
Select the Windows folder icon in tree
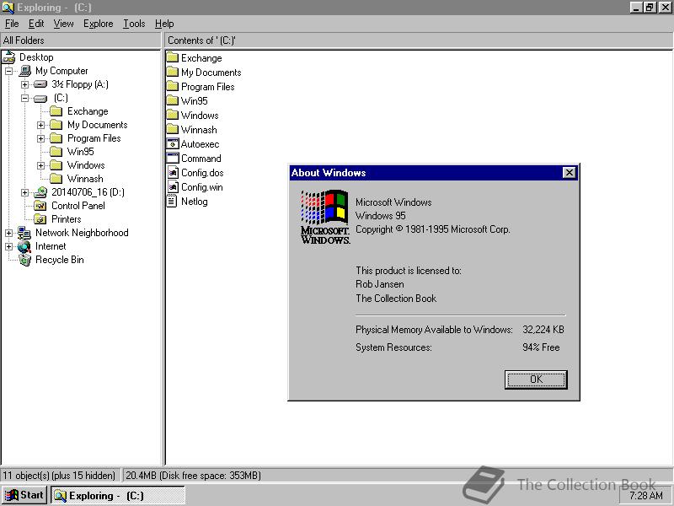tap(56, 165)
